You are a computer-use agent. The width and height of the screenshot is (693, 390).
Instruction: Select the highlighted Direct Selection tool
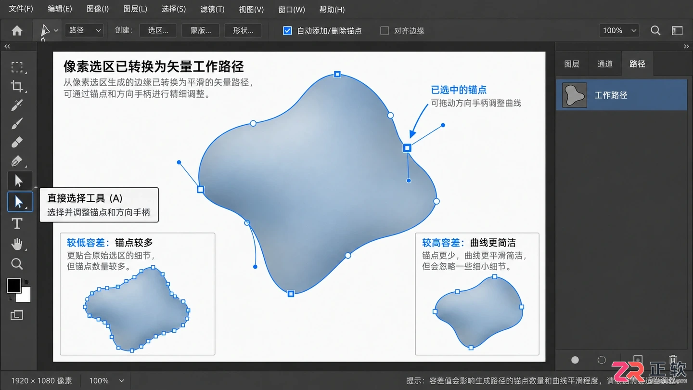click(20, 202)
